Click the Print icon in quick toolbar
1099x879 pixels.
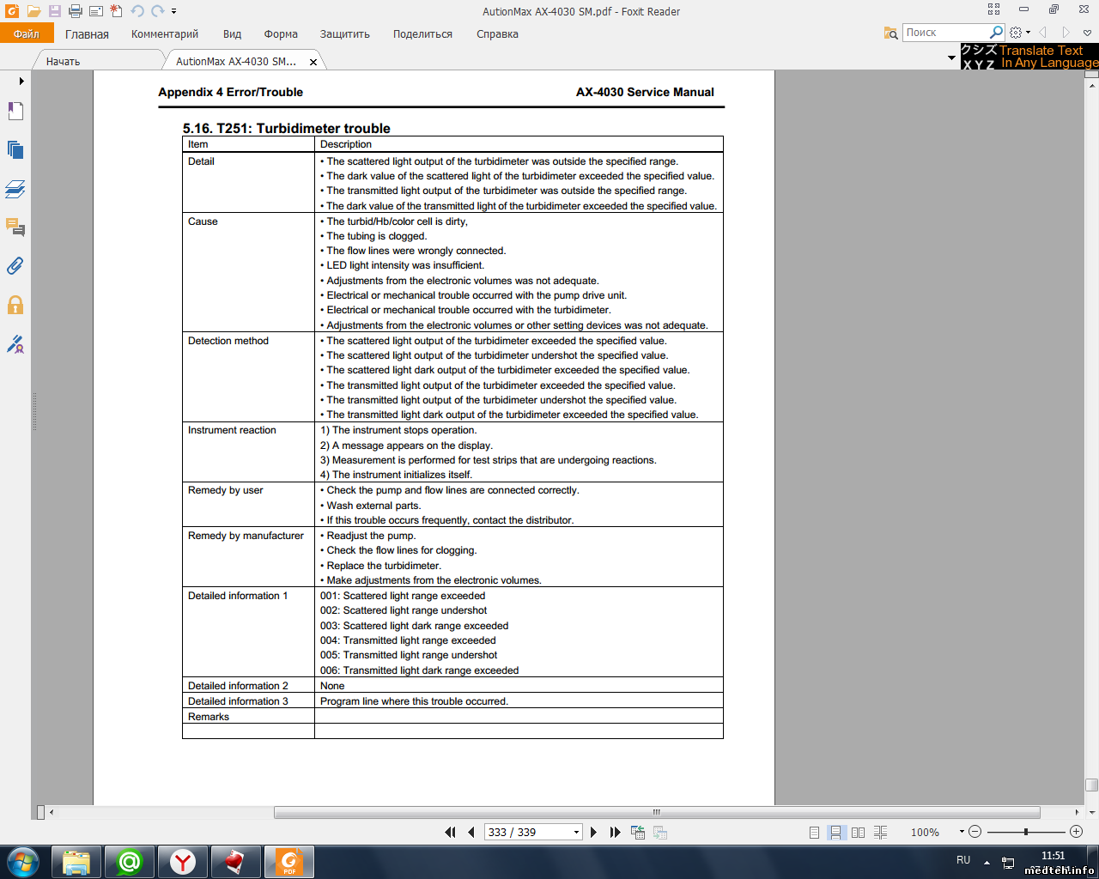tap(75, 11)
